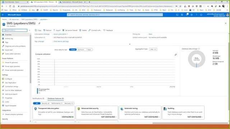Viewport: 230px width, 129px height.
Task: Open the notifications bell in Azure header
Action: (x=187, y=15)
